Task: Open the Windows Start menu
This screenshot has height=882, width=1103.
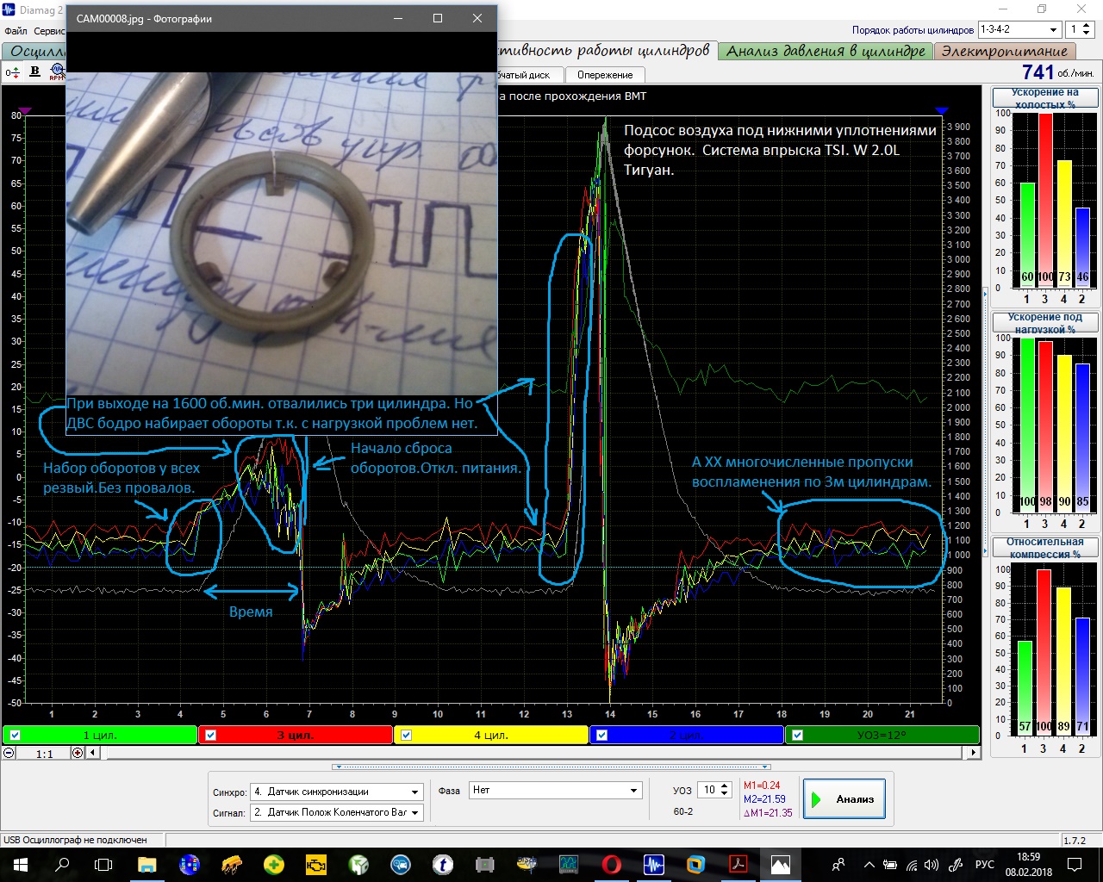Action: (x=21, y=865)
